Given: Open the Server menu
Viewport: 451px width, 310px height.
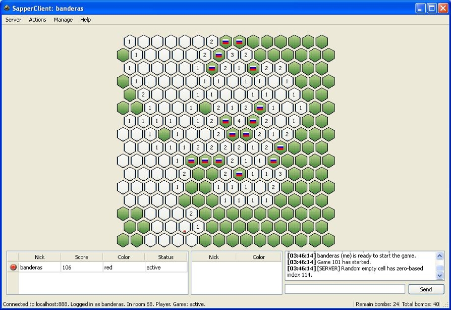Looking at the screenshot, I should click(x=13, y=20).
